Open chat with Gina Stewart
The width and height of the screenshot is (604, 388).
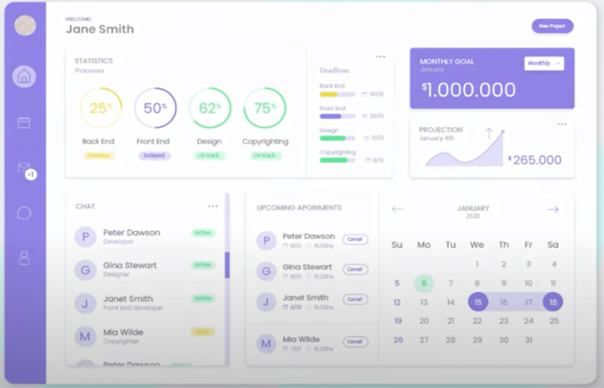coord(130,269)
